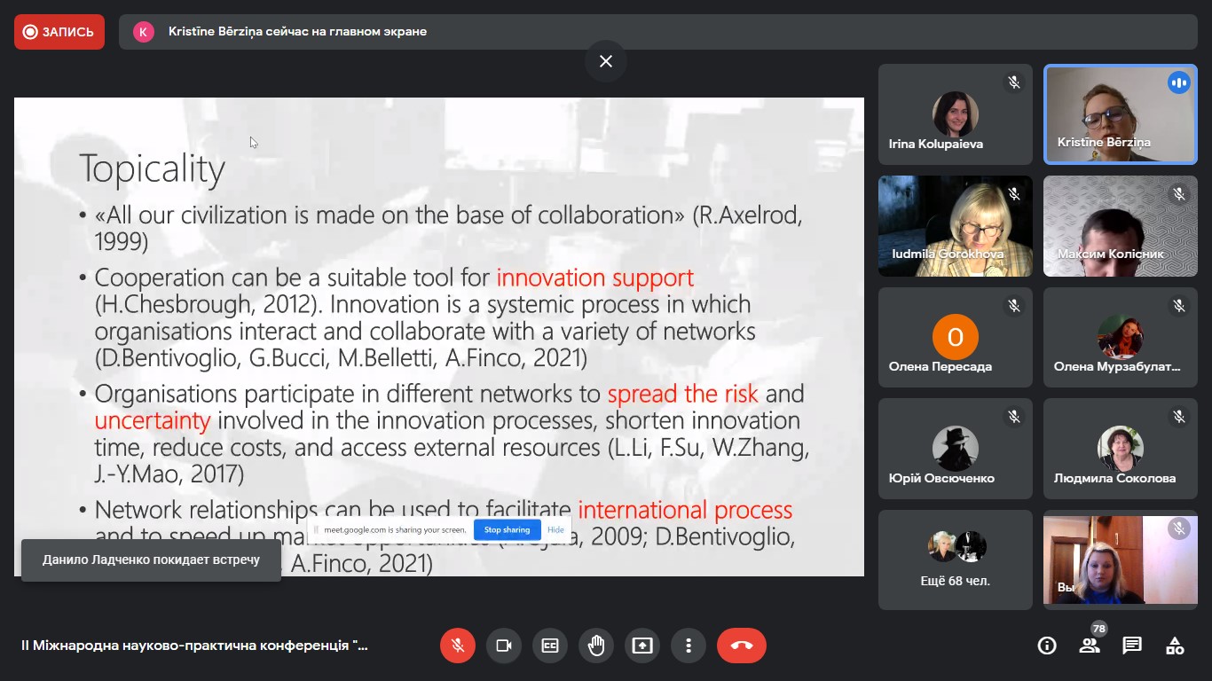Click the present screen icon
1212x681 pixels.
tap(642, 646)
